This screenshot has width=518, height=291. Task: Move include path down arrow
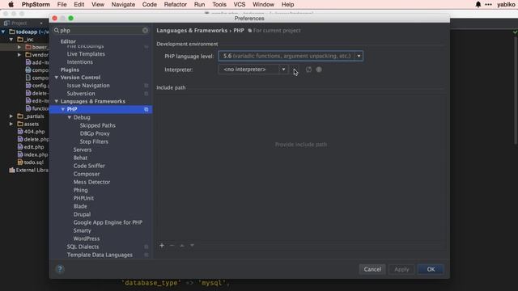192,246
